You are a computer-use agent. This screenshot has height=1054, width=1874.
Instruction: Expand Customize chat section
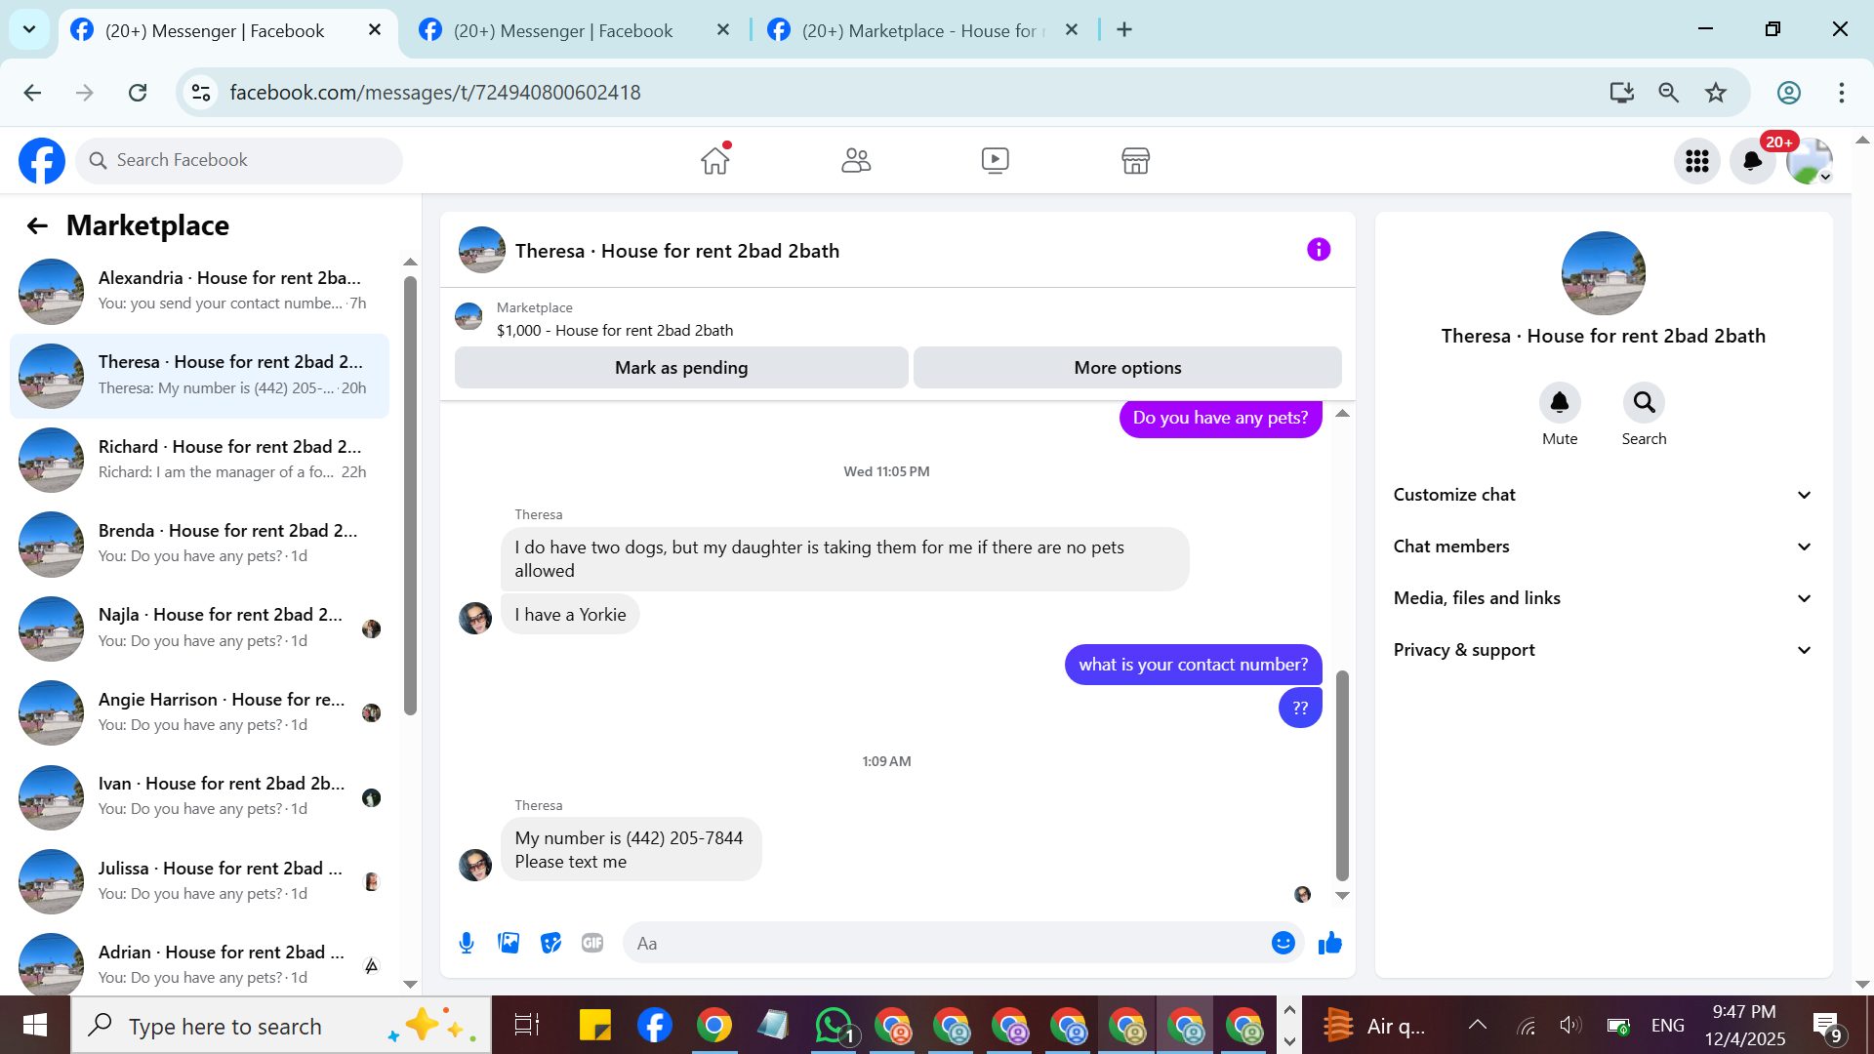(1602, 495)
